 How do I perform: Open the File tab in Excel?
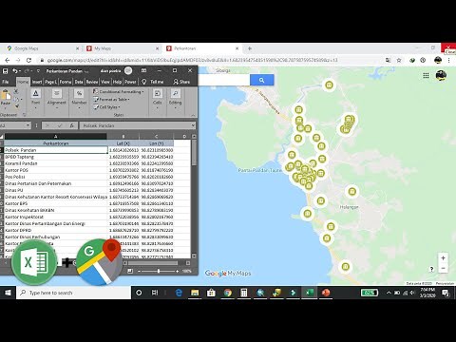coord(6,82)
